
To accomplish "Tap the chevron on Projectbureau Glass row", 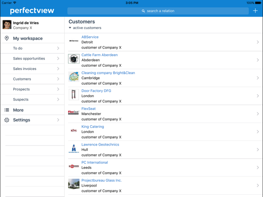I will [x=258, y=186].
